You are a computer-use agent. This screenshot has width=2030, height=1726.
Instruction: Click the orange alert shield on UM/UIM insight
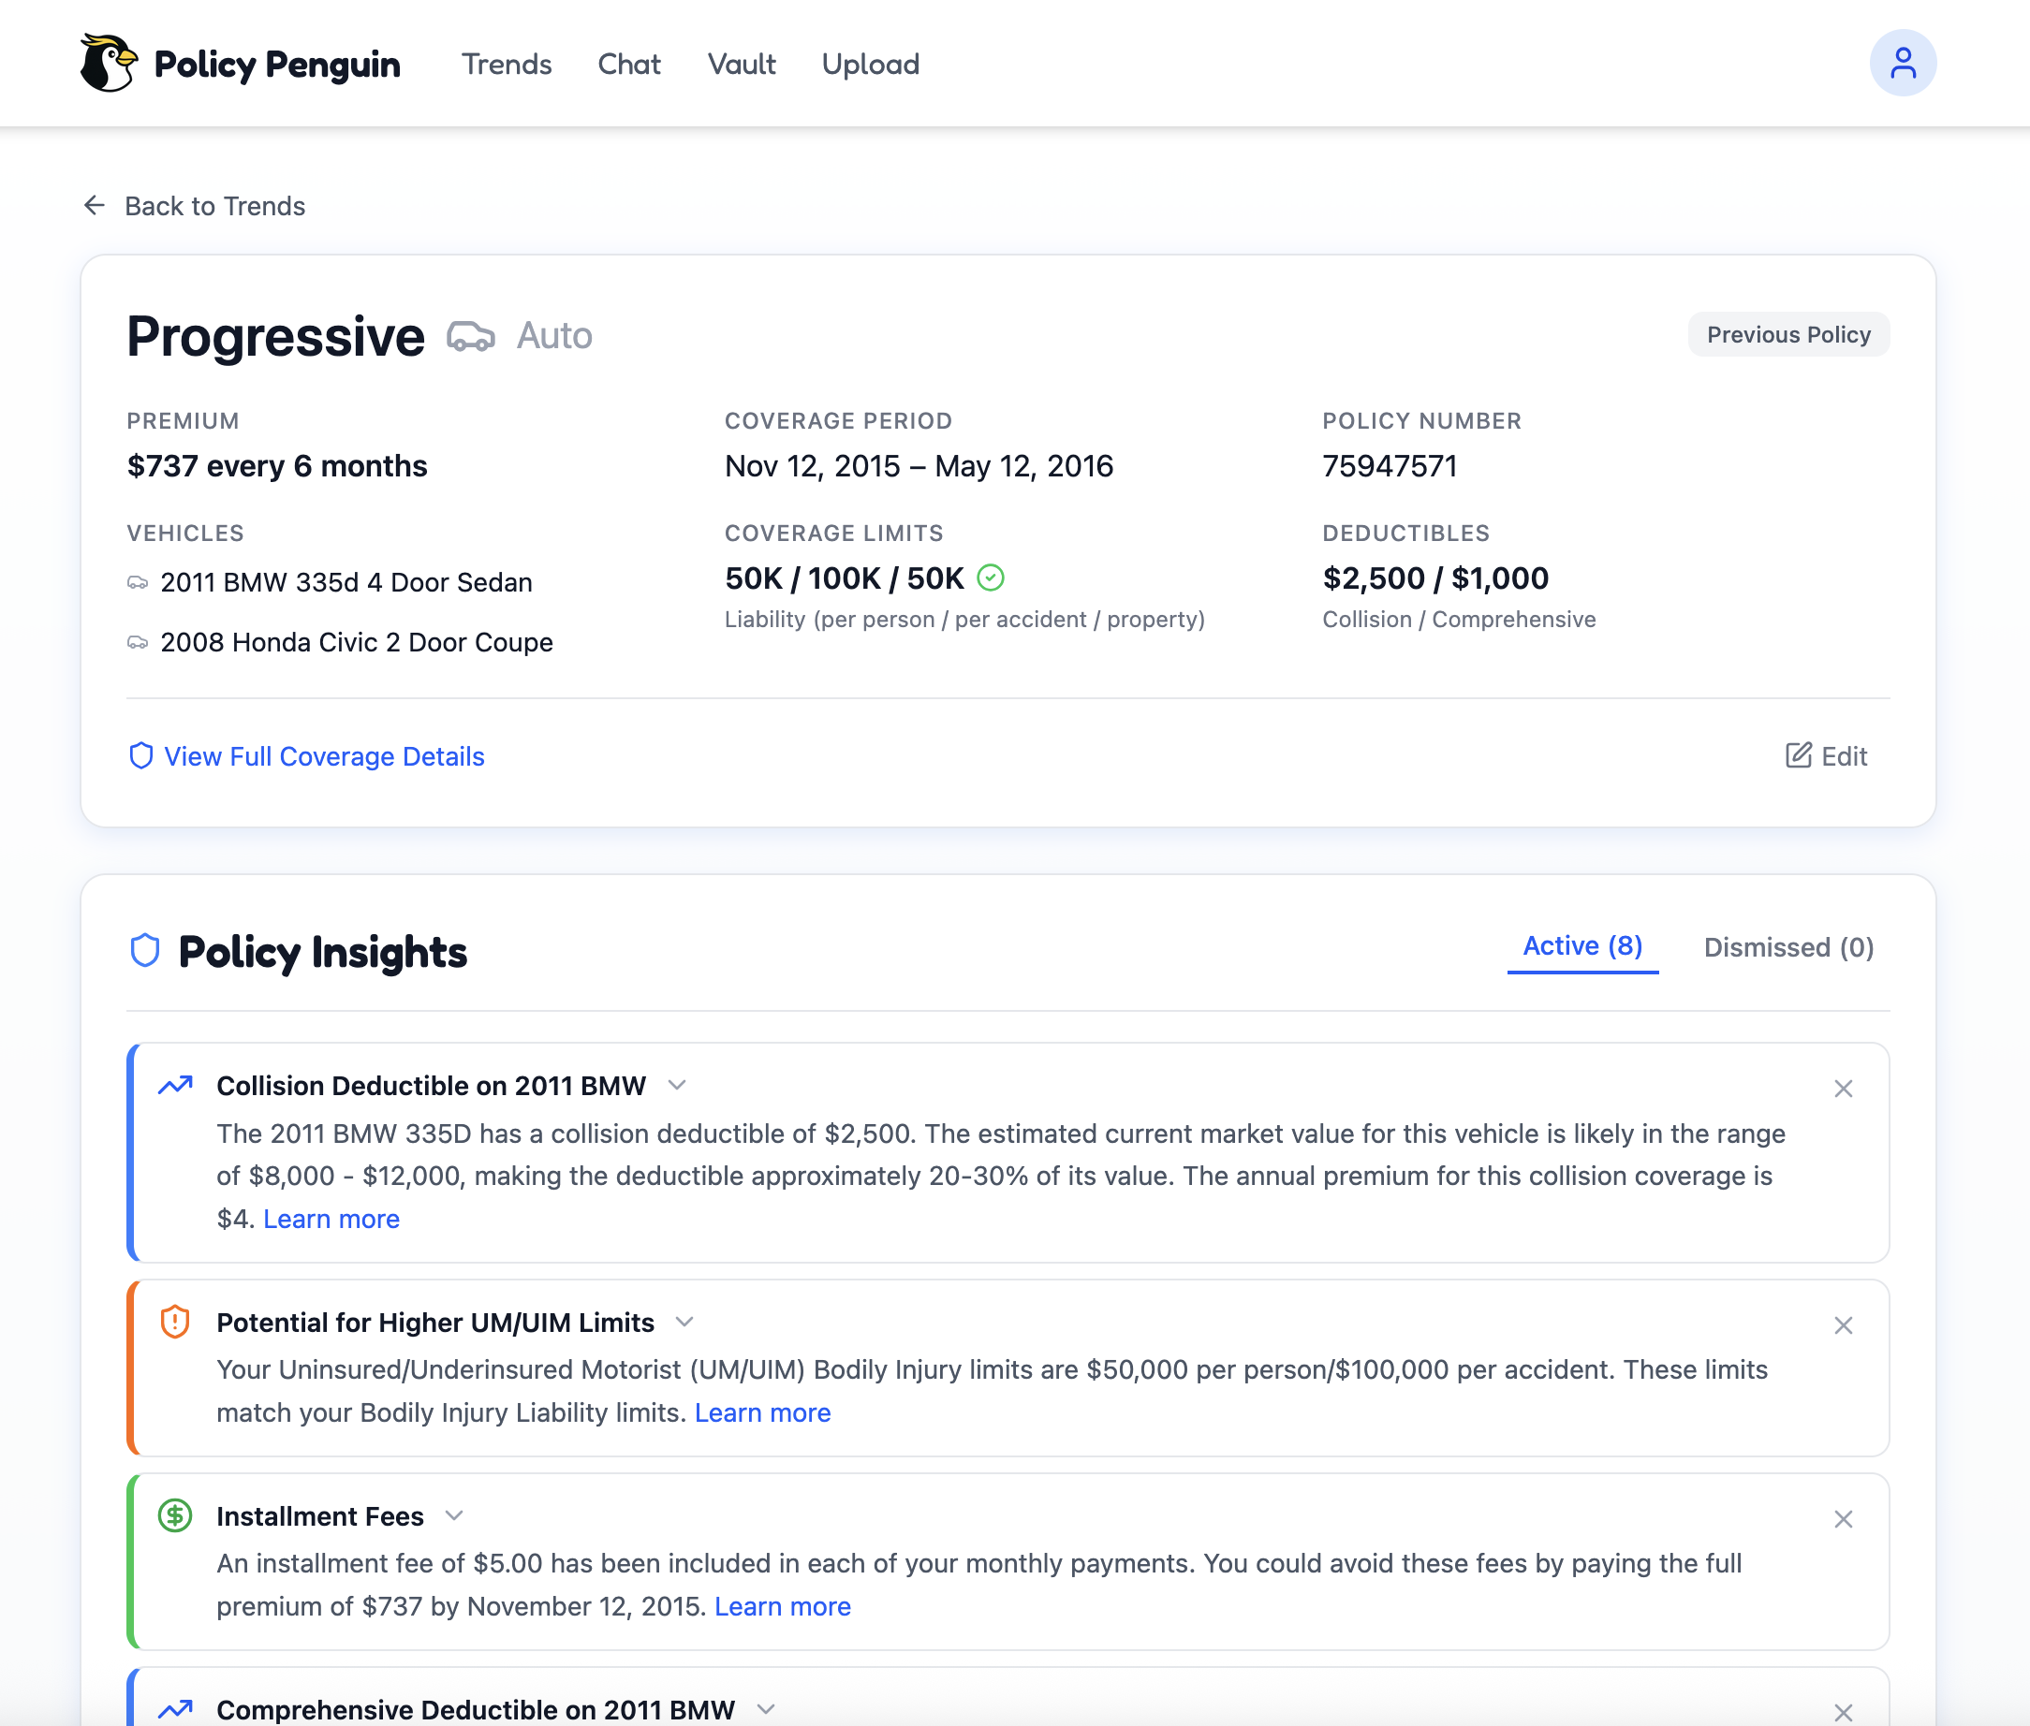click(x=176, y=1322)
